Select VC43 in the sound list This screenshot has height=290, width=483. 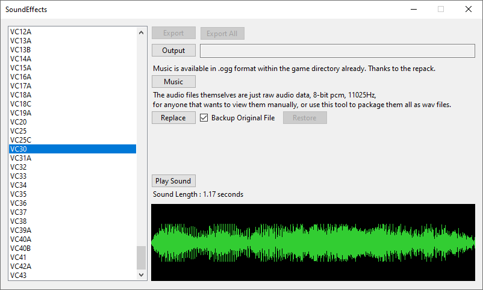coord(73,275)
